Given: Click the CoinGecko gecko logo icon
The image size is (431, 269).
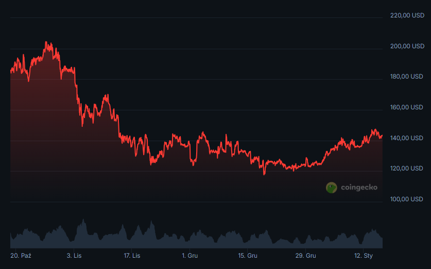Looking at the screenshot, I should tap(332, 187).
